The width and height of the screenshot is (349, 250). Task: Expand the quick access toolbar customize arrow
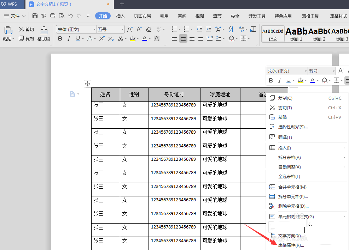[x=88, y=16]
